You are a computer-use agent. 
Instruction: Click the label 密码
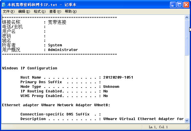tap(6, 36)
